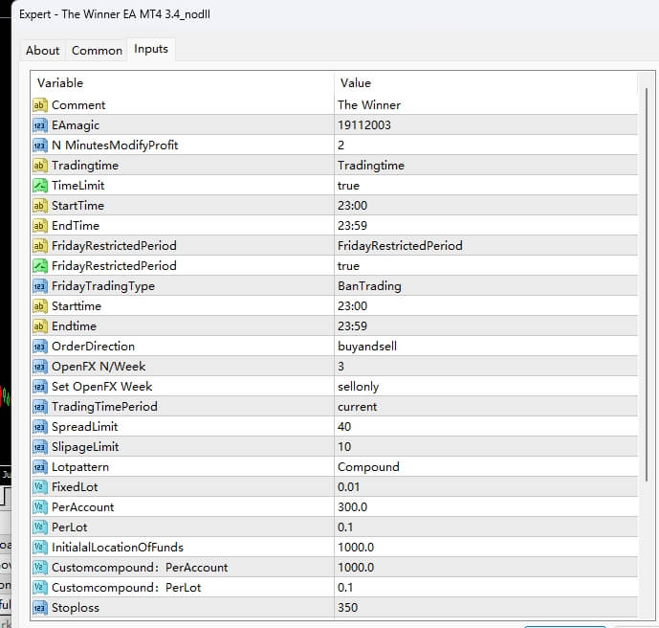Click the double icon beside Customcompound: PerAccount
The image size is (659, 628).
pos(40,568)
